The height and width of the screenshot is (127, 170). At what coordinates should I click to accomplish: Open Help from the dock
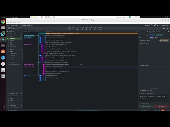[3, 58]
